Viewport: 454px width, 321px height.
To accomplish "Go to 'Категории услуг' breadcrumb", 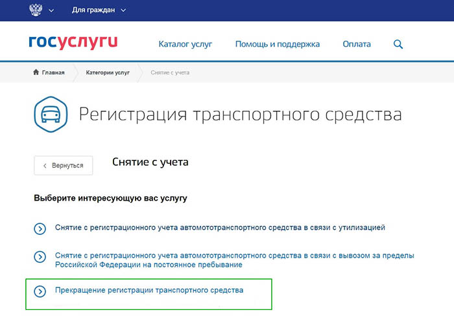I will point(108,72).
